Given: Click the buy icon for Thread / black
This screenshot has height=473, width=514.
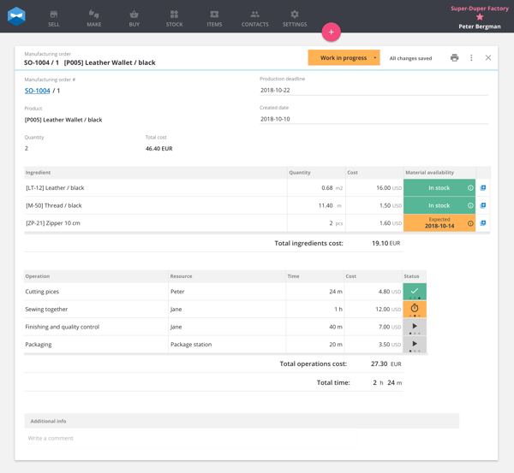Looking at the screenshot, I should tap(483, 205).
